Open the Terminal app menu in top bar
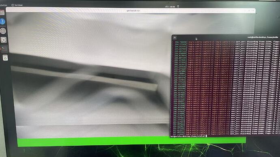This screenshot has height=157, width=280. click(17, 5)
